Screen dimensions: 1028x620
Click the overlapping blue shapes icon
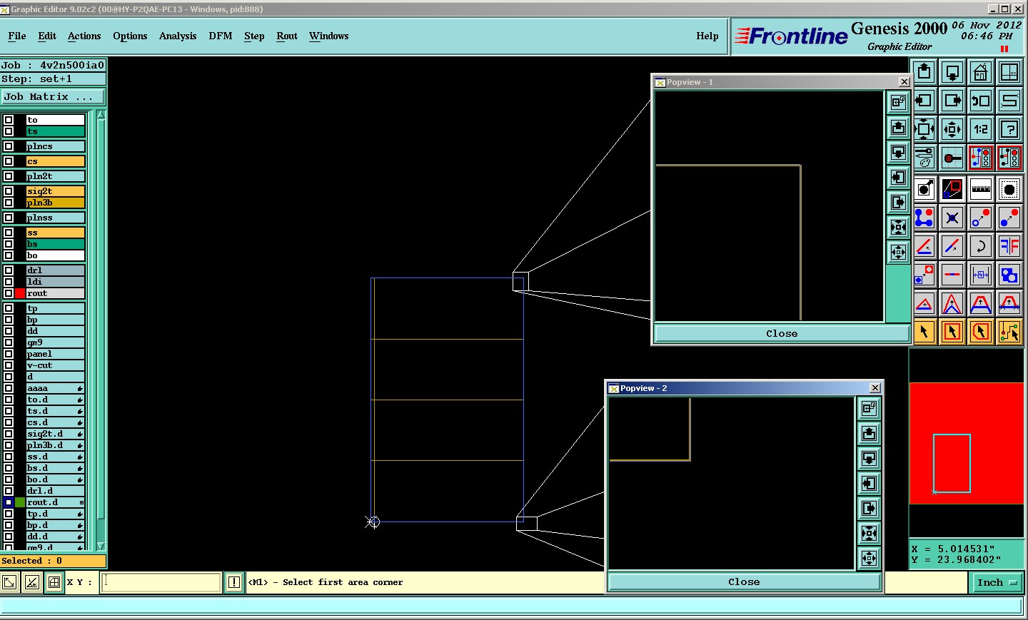click(x=1009, y=275)
